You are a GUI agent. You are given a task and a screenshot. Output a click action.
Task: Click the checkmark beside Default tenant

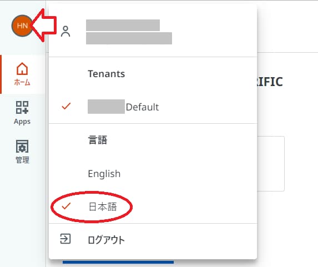[x=66, y=106]
